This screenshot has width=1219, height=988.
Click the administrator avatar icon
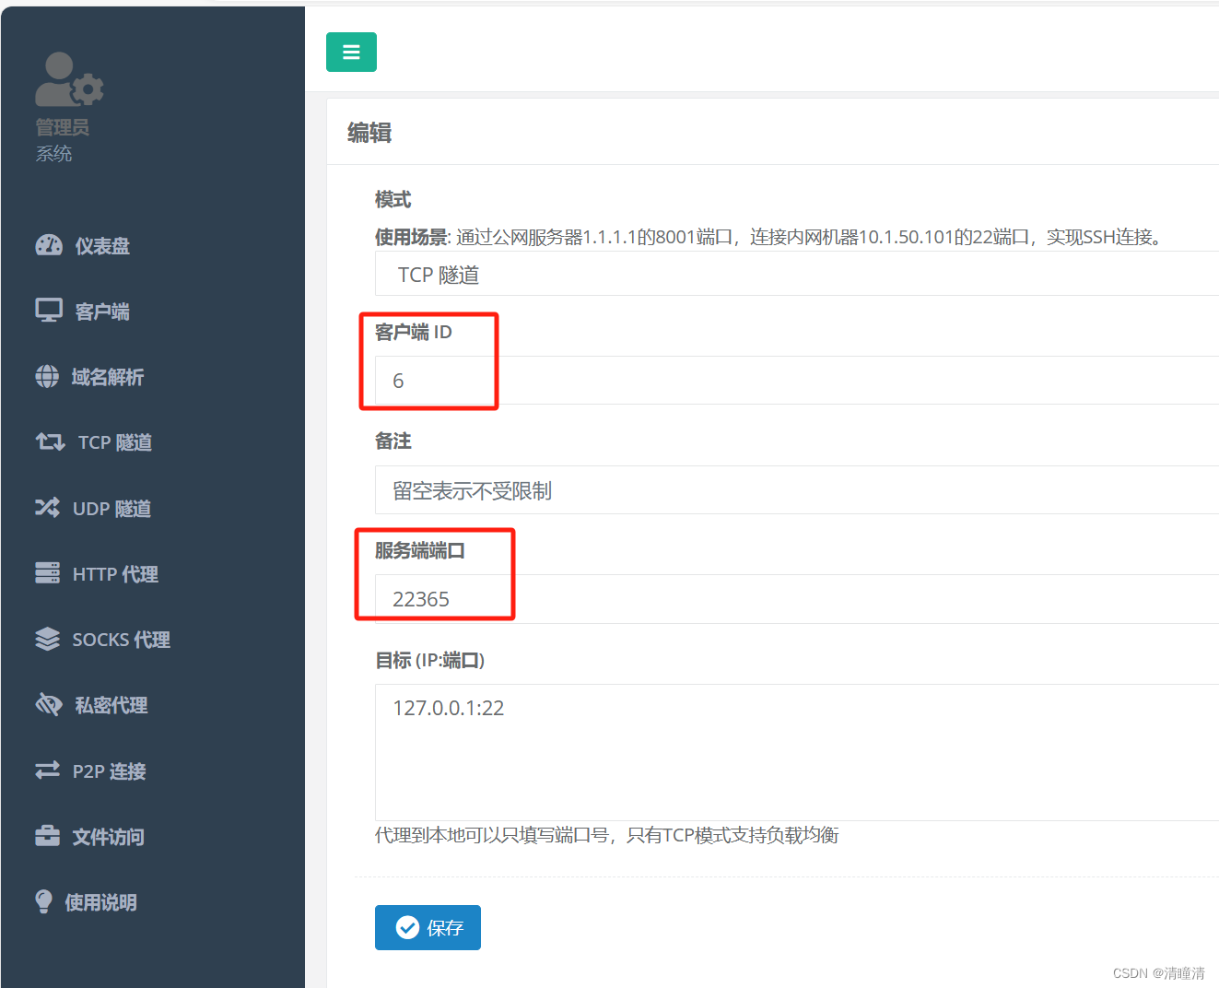(x=69, y=79)
